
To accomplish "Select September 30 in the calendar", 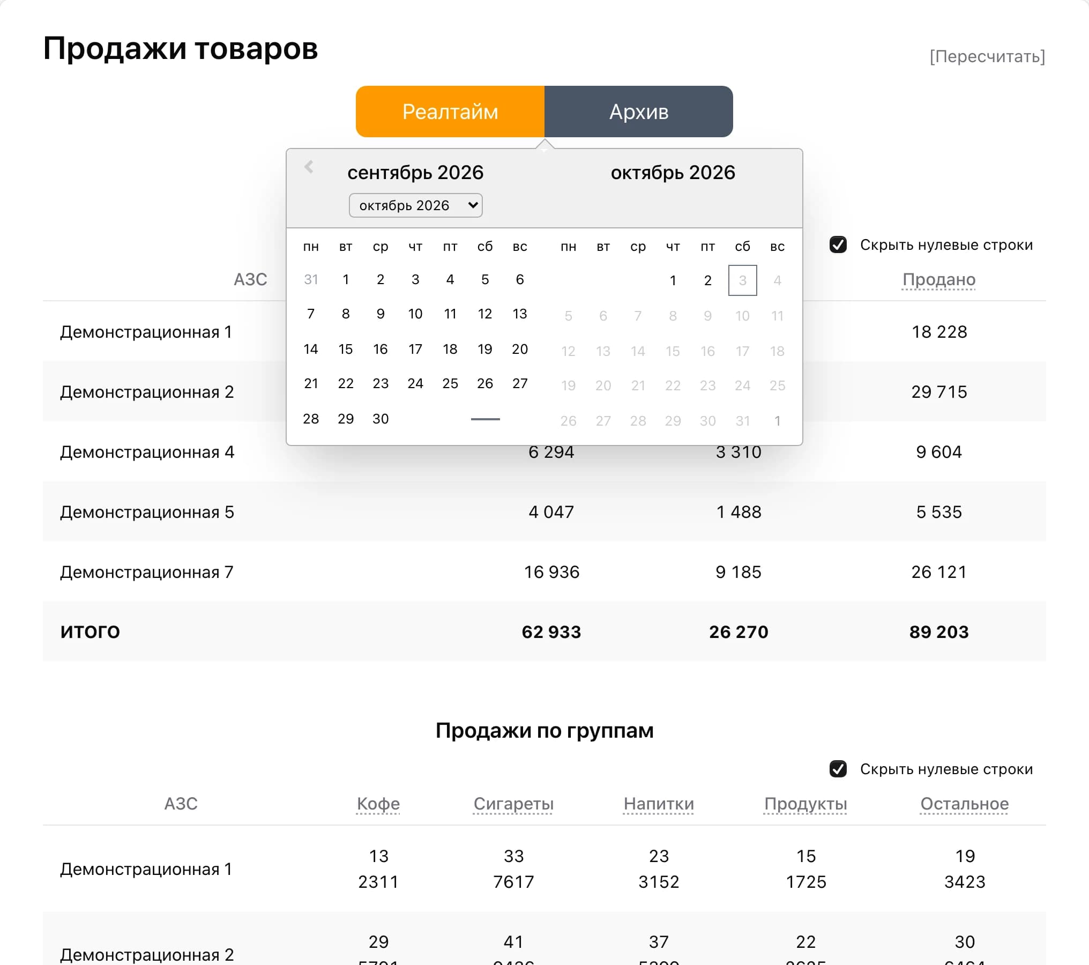I will tap(381, 419).
